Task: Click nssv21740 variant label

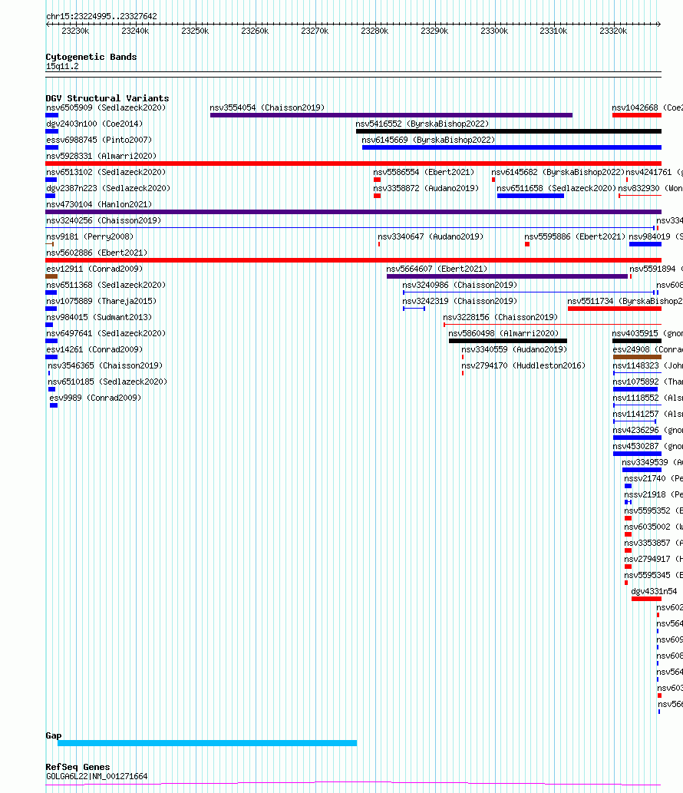Action: 653,479
